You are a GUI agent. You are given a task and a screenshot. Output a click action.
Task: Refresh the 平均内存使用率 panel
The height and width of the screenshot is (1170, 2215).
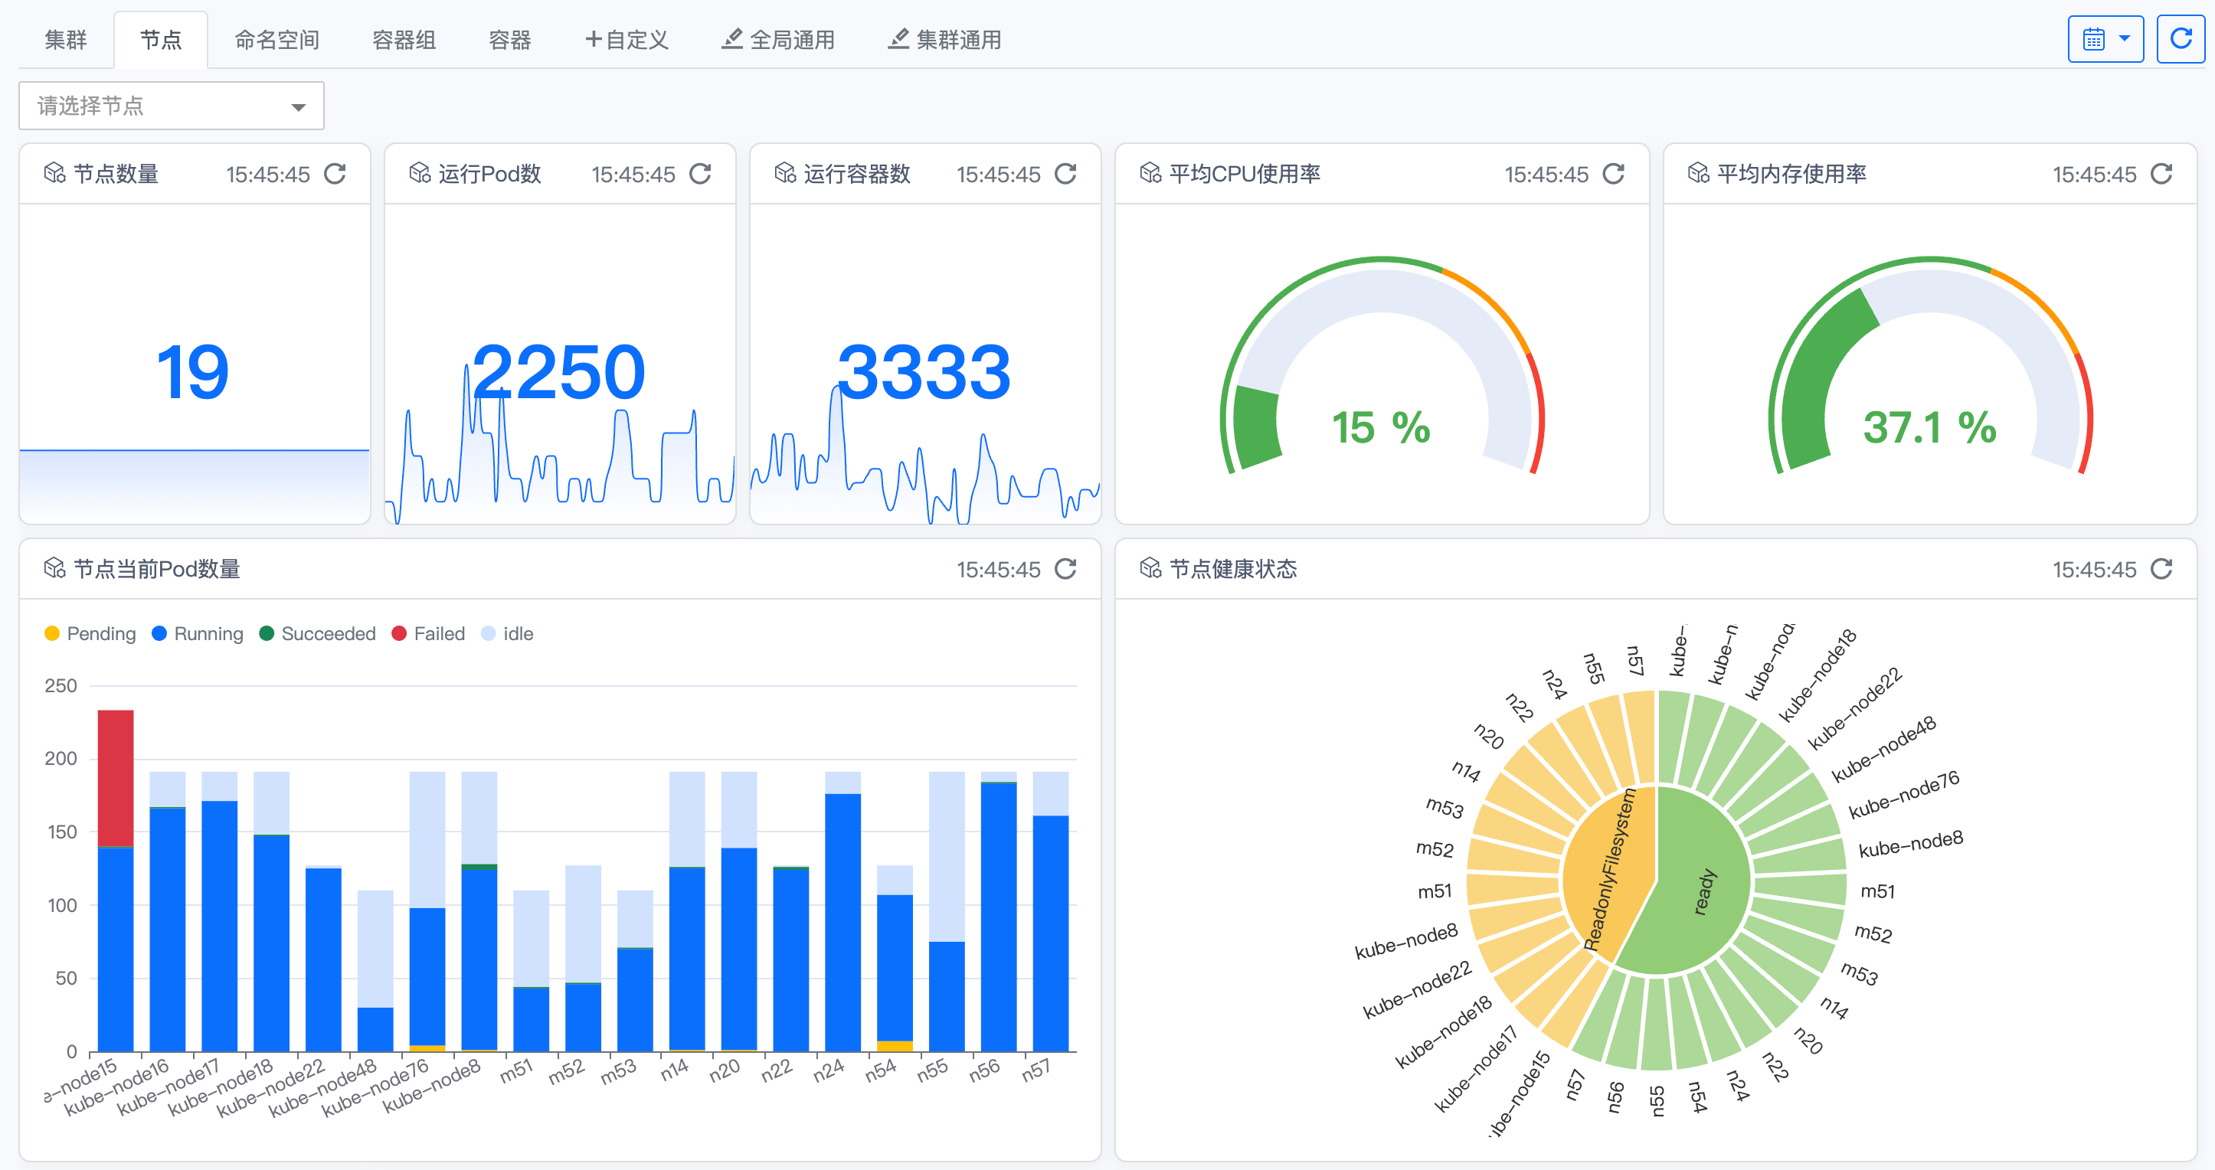point(2161,175)
